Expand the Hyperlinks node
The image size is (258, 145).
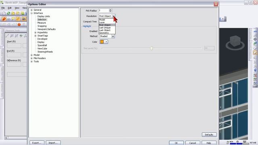[35, 33]
